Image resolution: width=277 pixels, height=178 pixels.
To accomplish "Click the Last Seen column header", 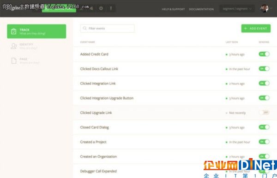I will (232, 42).
